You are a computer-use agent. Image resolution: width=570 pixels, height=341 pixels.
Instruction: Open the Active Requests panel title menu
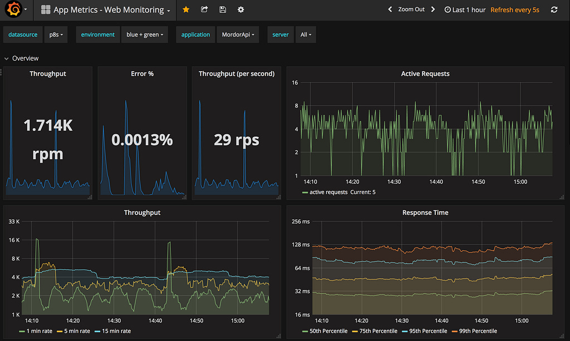pos(425,73)
